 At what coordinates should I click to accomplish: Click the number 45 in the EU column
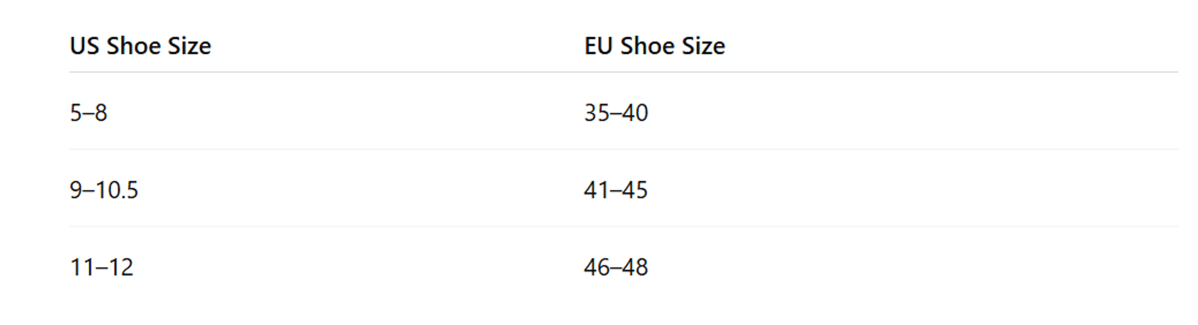(x=635, y=190)
